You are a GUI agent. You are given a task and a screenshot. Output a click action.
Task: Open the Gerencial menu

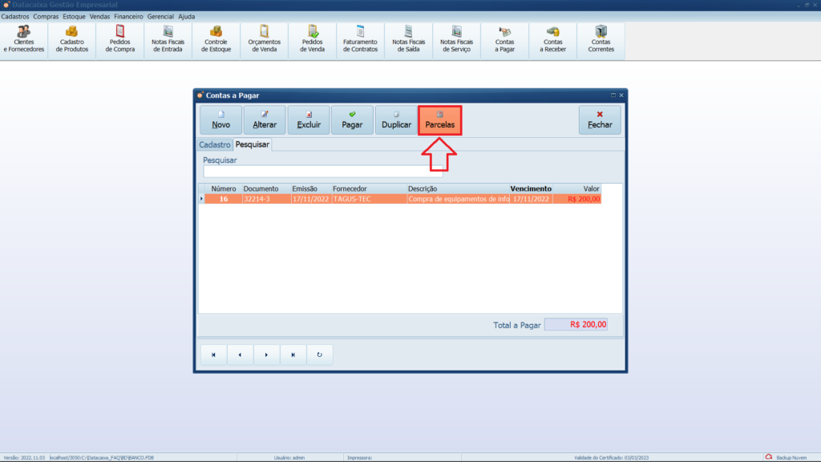click(160, 16)
